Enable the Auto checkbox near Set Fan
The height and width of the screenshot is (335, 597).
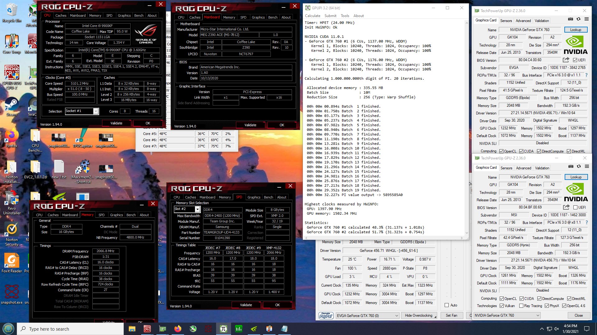pyautogui.click(x=447, y=305)
